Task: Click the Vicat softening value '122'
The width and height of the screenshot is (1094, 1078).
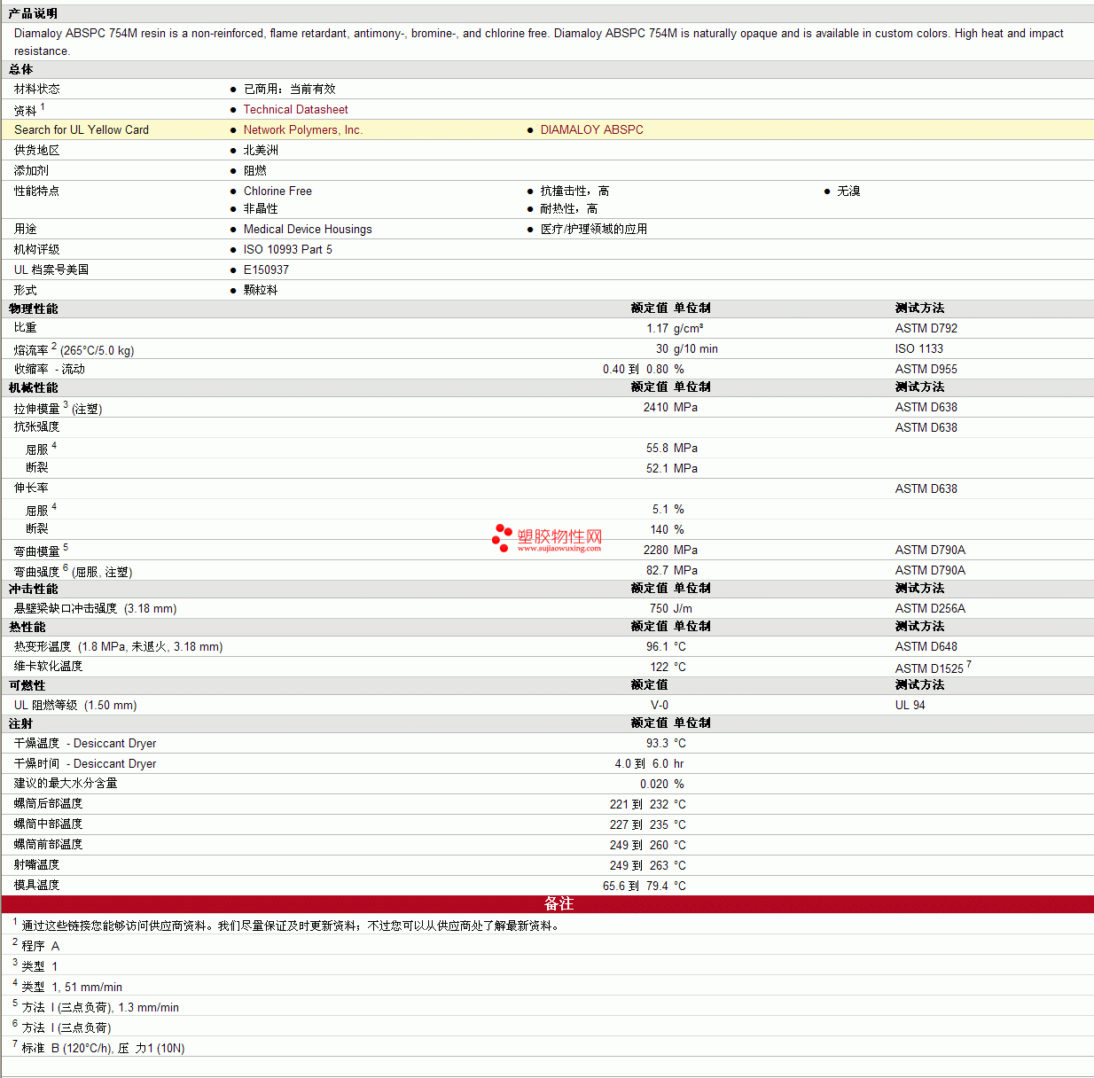Action: (x=660, y=667)
